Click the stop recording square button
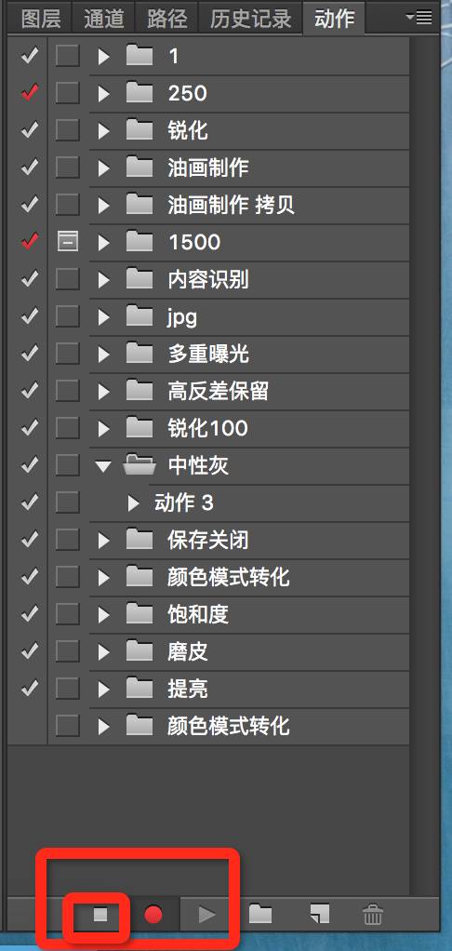 tap(100, 914)
